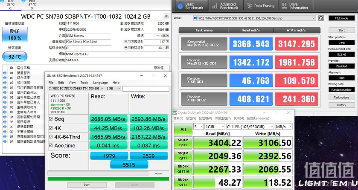The height and width of the screenshot is (190, 358).
Task: Click the AS SSD 5515 total score
Action: click(x=129, y=165)
